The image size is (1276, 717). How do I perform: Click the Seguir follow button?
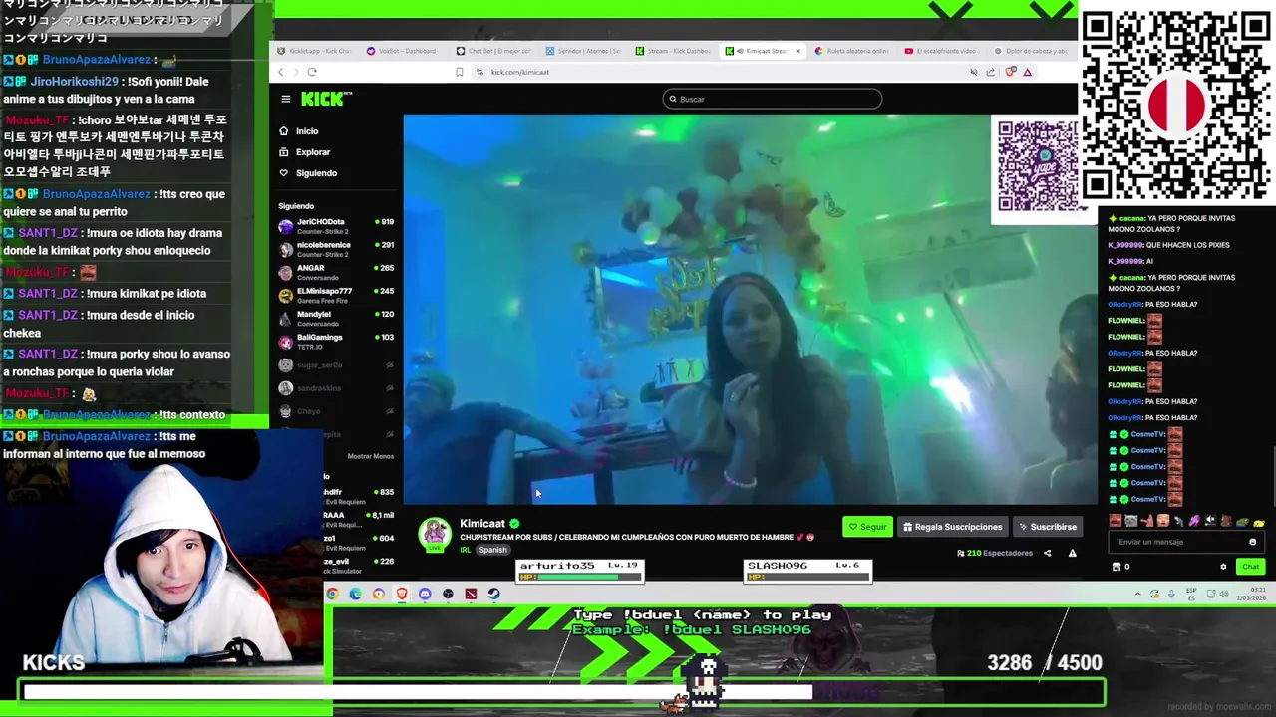[x=867, y=527]
